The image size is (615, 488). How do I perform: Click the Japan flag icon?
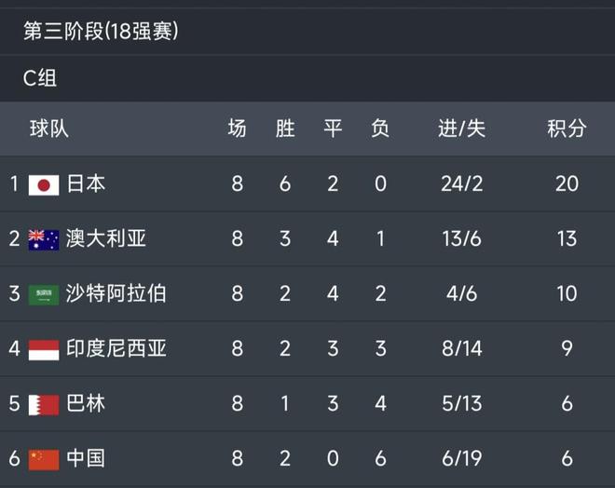click(44, 184)
